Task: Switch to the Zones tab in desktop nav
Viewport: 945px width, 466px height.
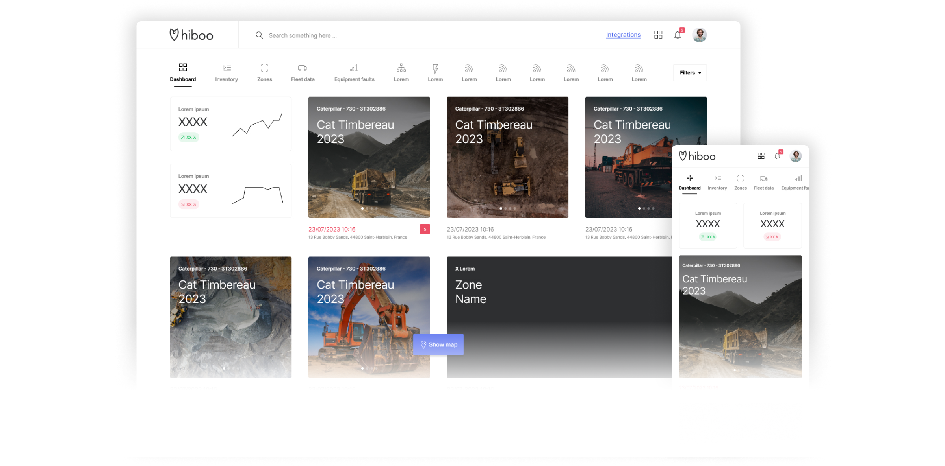Action: (264, 73)
